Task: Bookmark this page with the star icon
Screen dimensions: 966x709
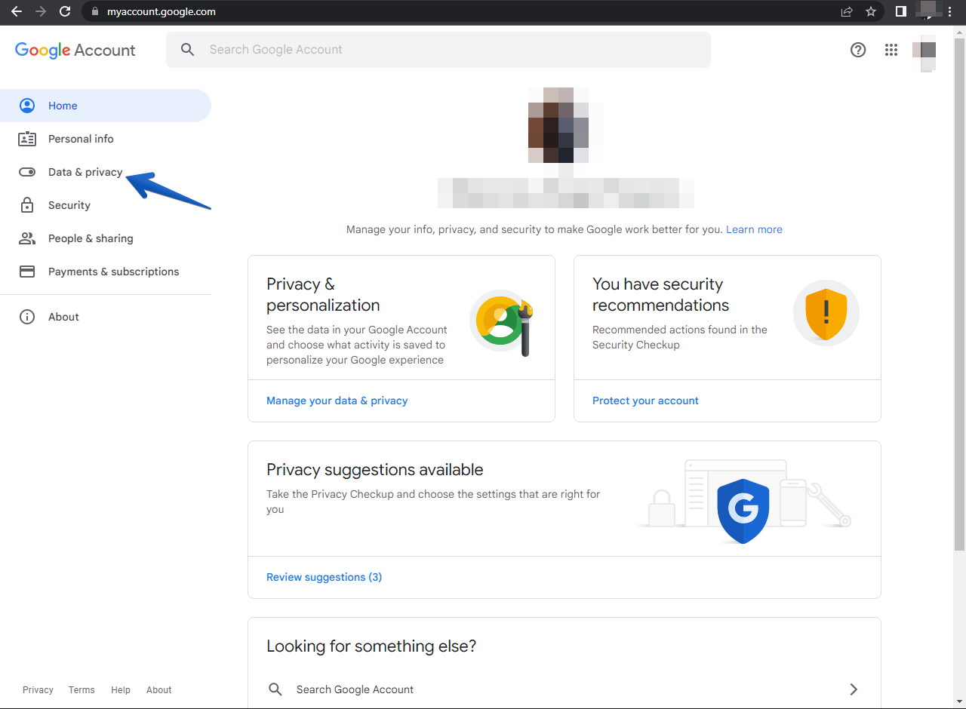Action: (871, 11)
